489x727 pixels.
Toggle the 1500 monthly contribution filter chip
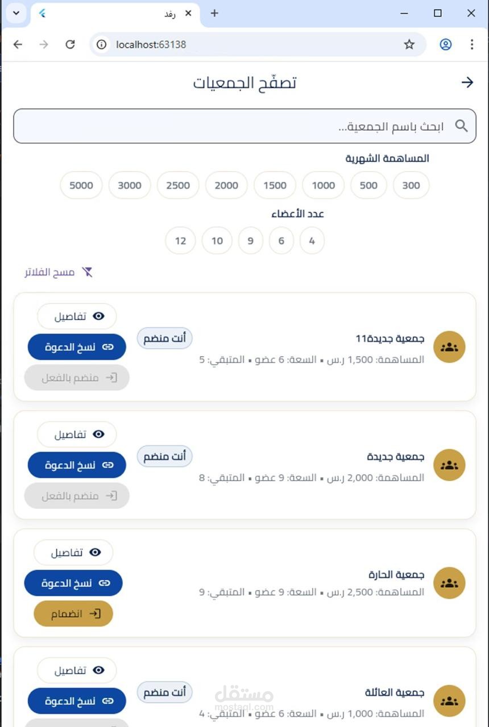(x=275, y=185)
